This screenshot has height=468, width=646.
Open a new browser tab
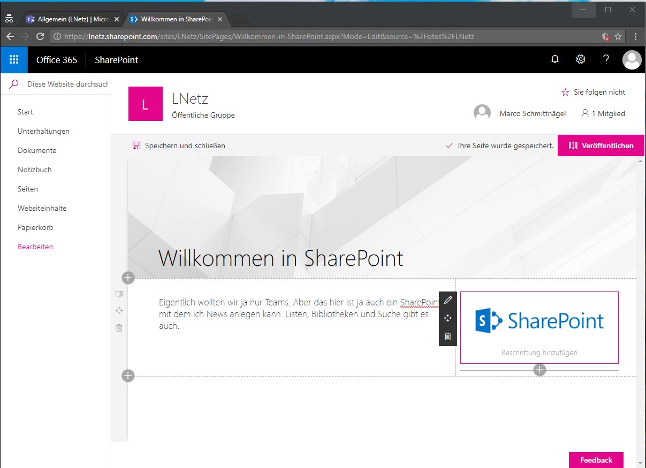tap(241, 20)
